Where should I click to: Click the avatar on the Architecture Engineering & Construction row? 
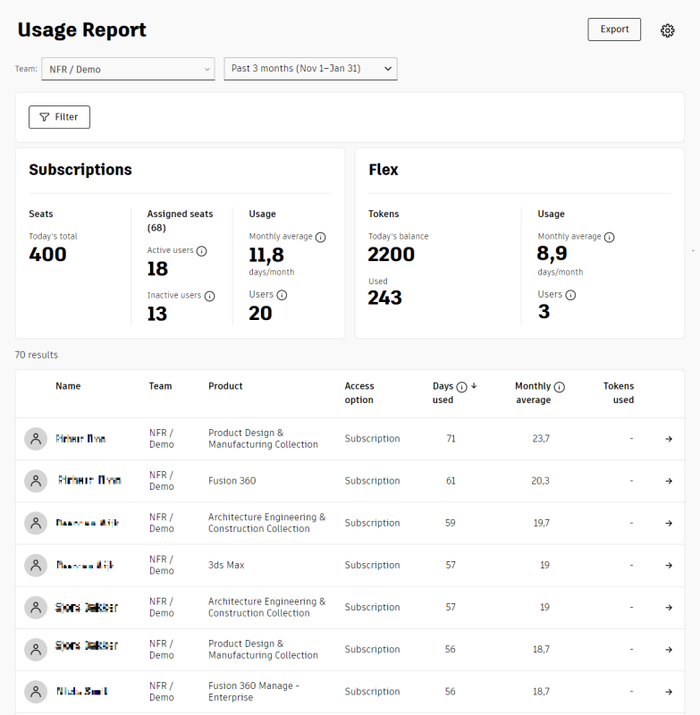point(36,522)
